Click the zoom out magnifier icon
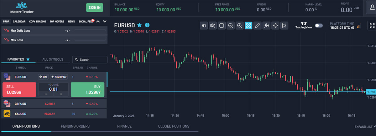Screen dimensions: 376x136 [x=231, y=26]
